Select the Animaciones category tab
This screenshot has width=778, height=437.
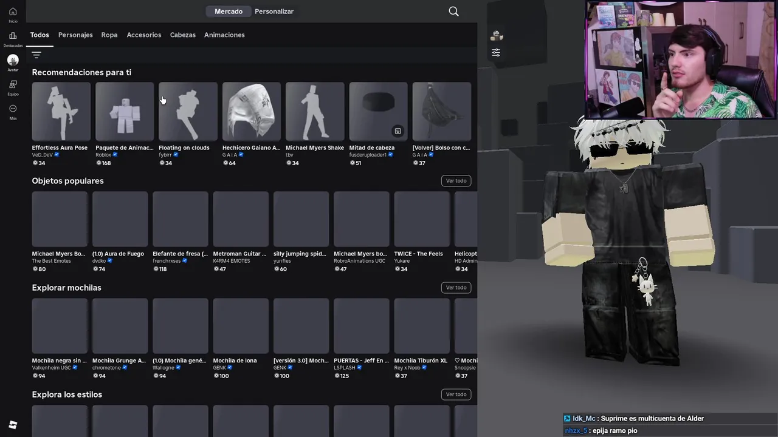(224, 35)
